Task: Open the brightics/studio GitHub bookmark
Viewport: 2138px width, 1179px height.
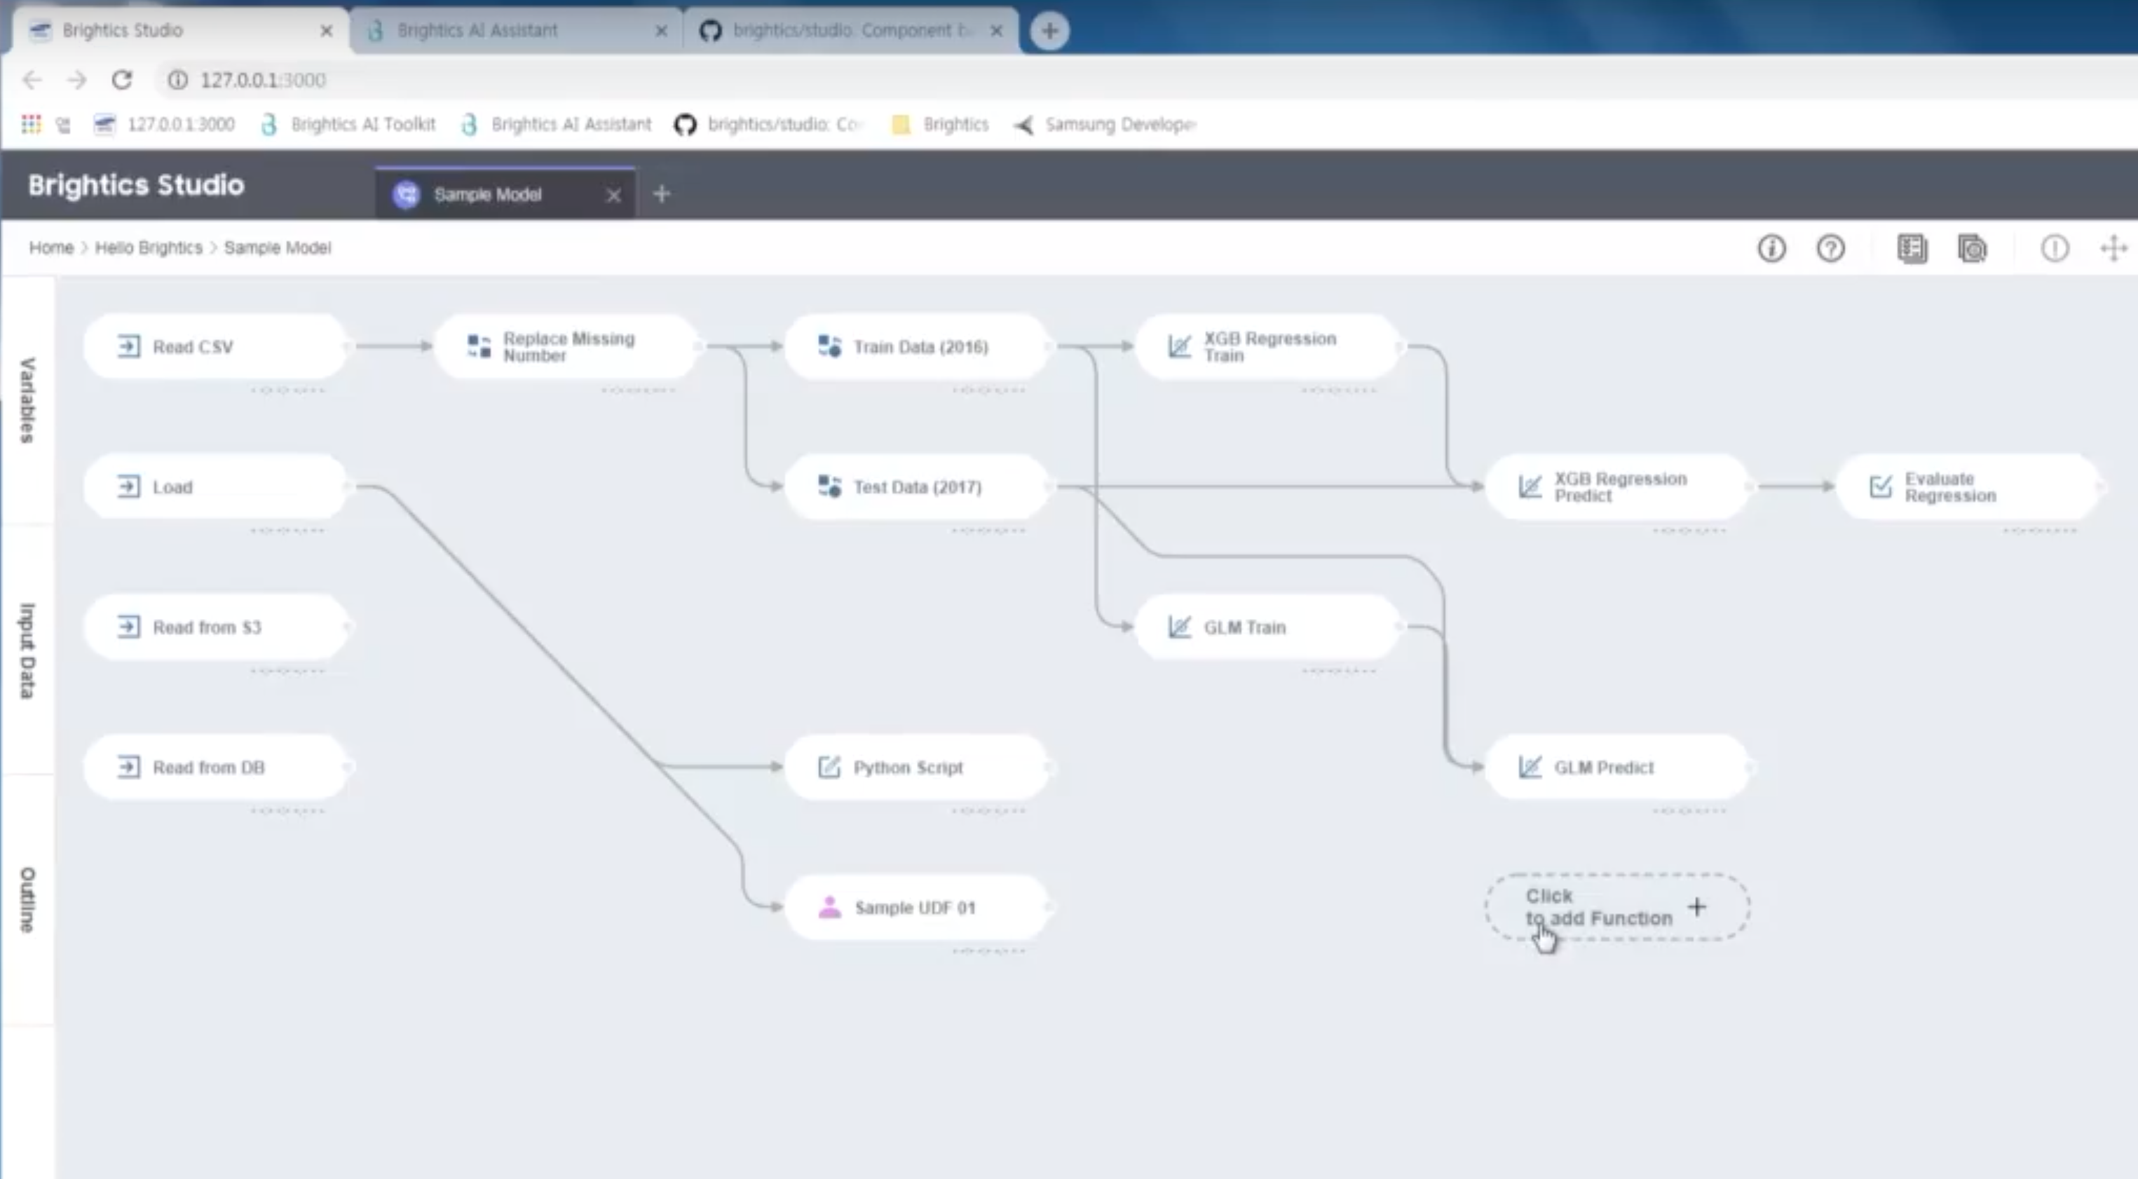Action: pos(770,125)
